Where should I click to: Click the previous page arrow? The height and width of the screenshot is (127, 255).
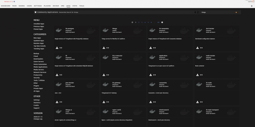[132, 23]
